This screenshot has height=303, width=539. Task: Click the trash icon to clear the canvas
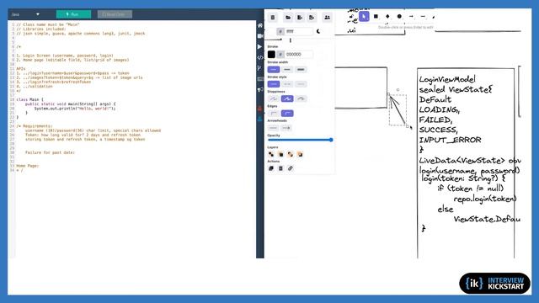273,17
